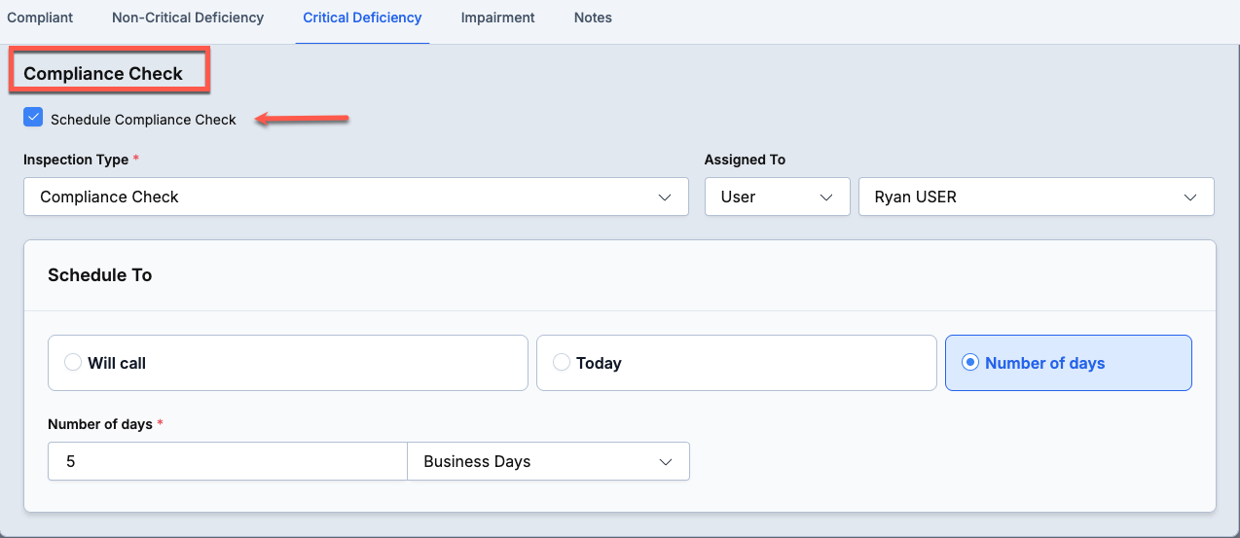Switch to the Impairment tab

(498, 18)
